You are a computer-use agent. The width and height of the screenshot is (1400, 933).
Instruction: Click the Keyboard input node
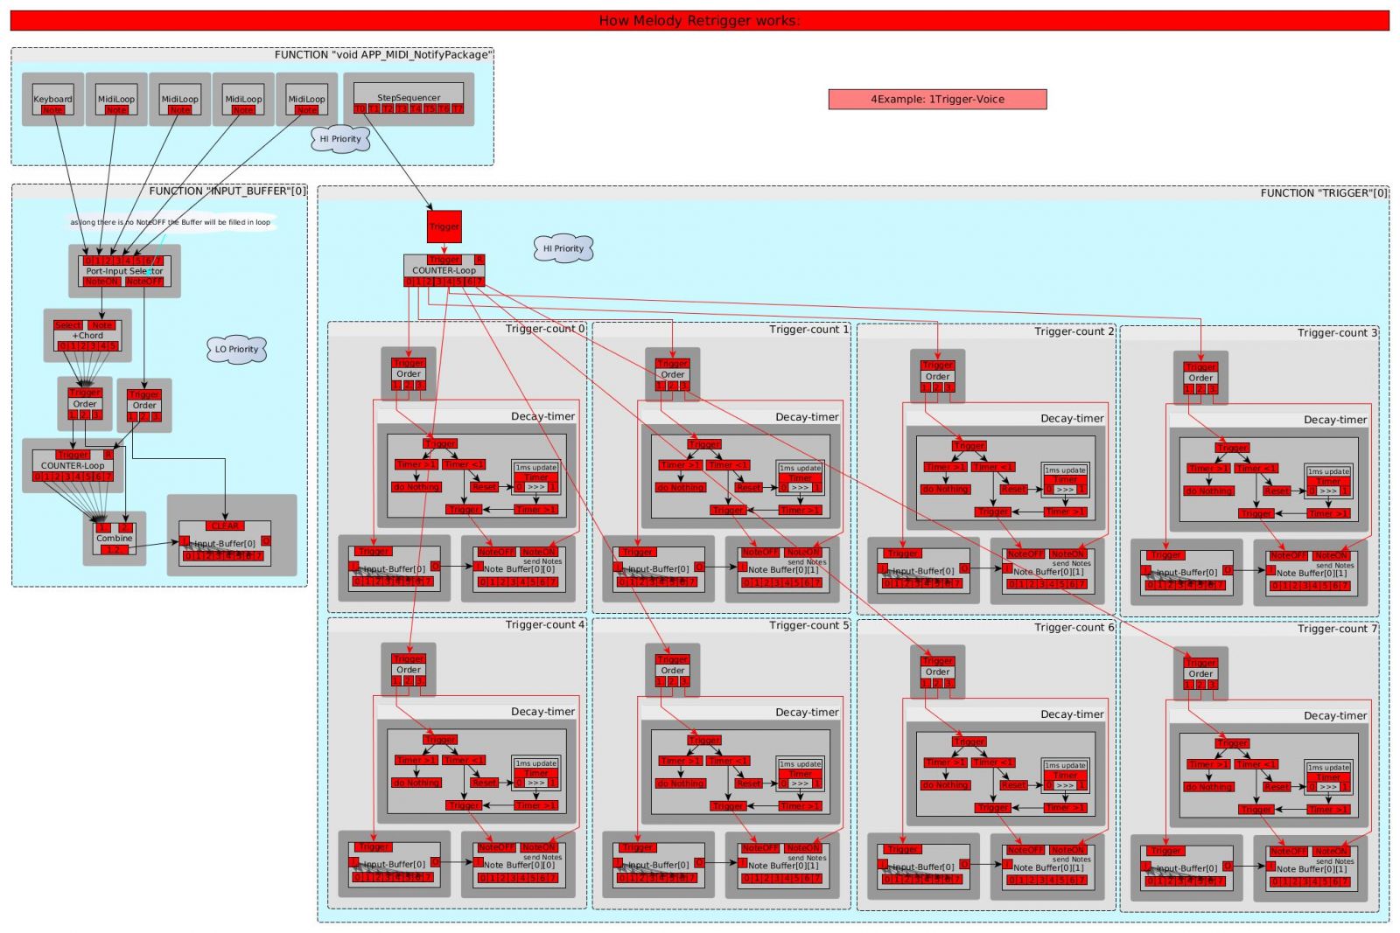[x=52, y=98]
